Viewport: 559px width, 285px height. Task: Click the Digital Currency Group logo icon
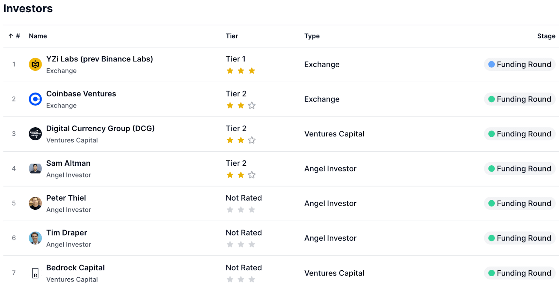[35, 134]
